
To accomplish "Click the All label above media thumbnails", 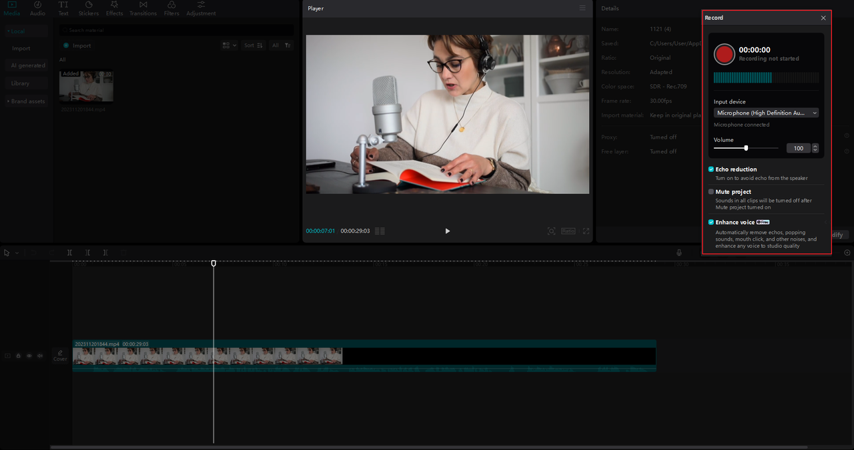I will click(x=63, y=60).
